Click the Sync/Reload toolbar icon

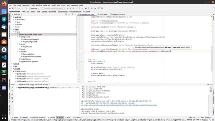coord(15,8)
